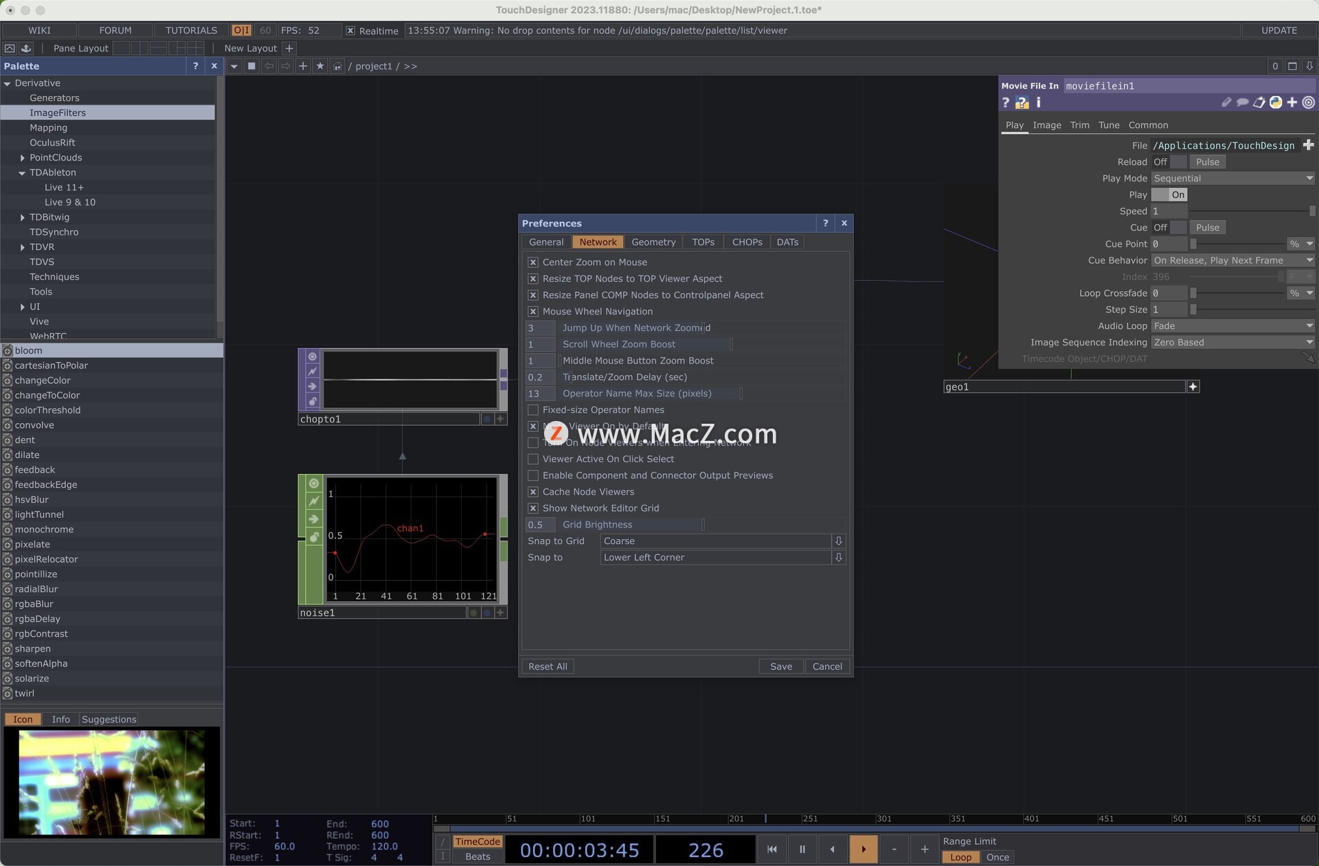Viewport: 1319px width, 866px height.
Task: Bookmark with the star icon in path bar
Action: pyautogui.click(x=320, y=67)
